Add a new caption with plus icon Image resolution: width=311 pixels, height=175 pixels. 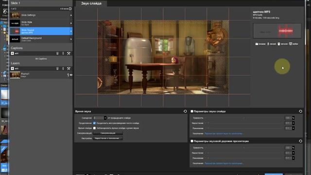(12, 53)
